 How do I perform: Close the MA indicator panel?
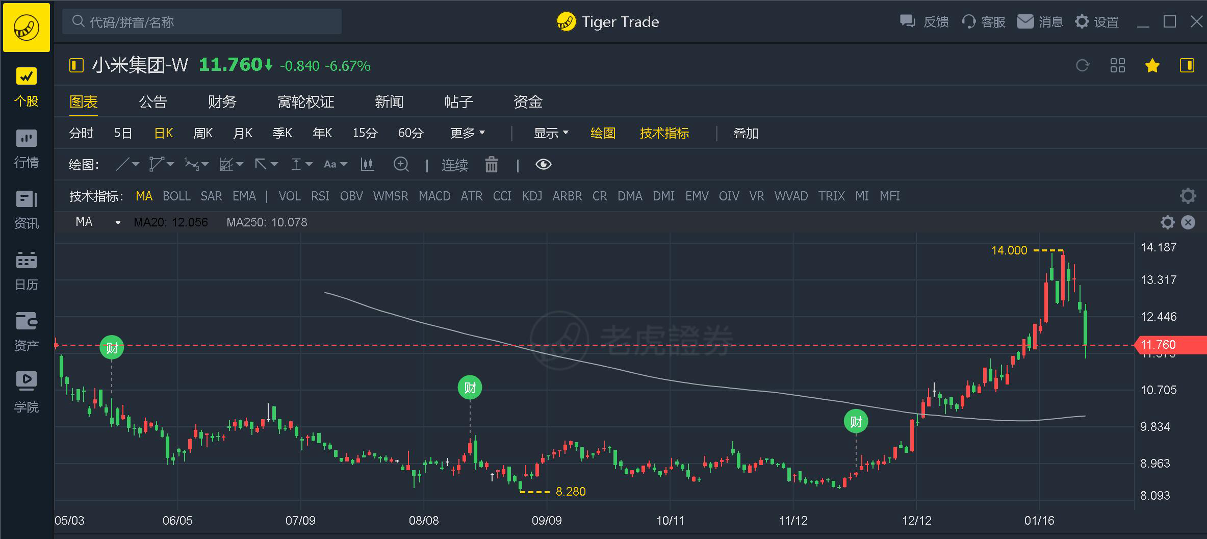coord(1188,222)
